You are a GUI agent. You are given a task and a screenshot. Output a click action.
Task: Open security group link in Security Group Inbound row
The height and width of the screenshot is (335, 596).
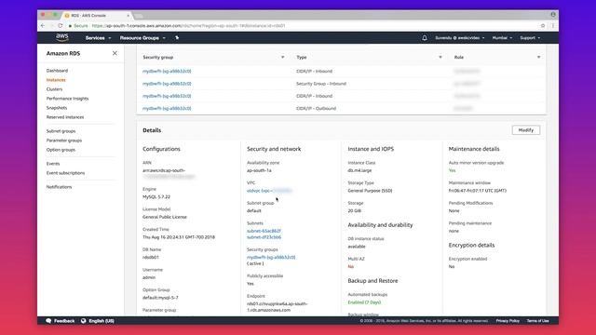[167, 84]
